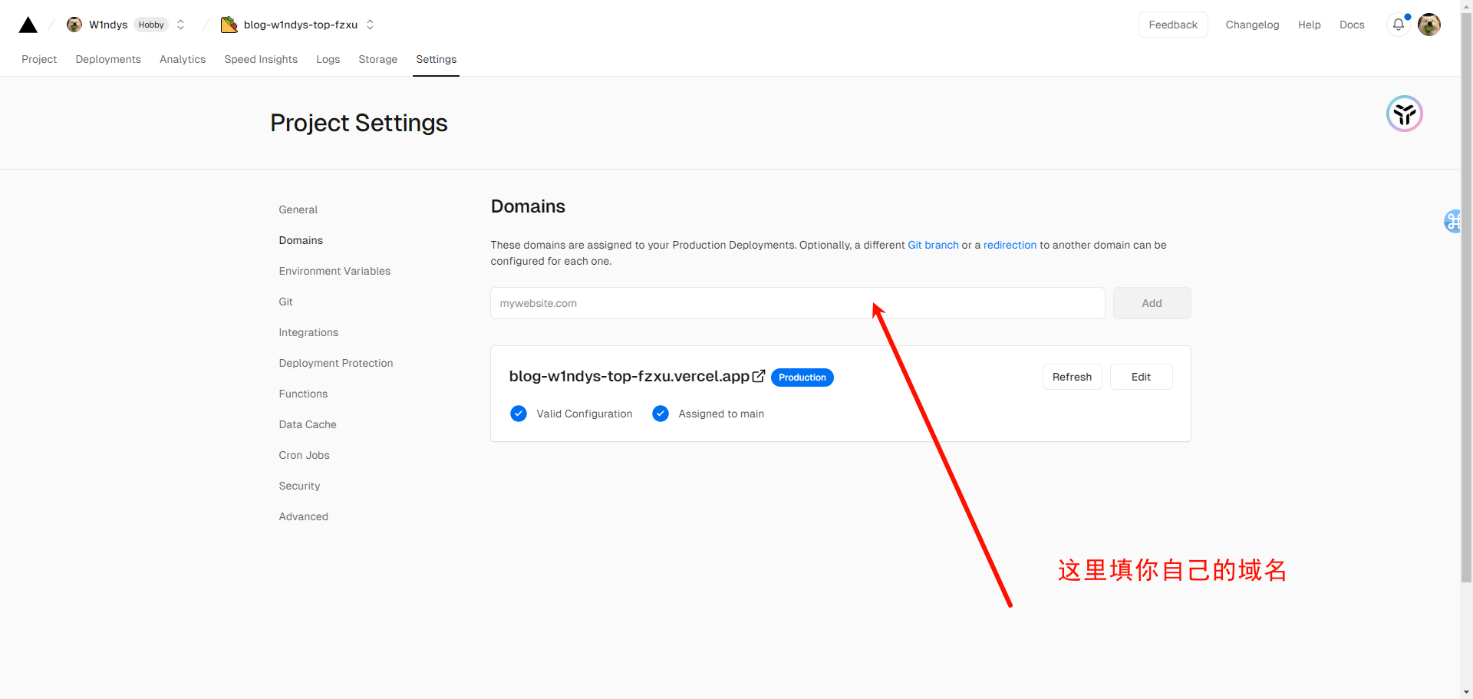Click the W1ndys team avatar
The image size is (1473, 699).
[74, 25]
